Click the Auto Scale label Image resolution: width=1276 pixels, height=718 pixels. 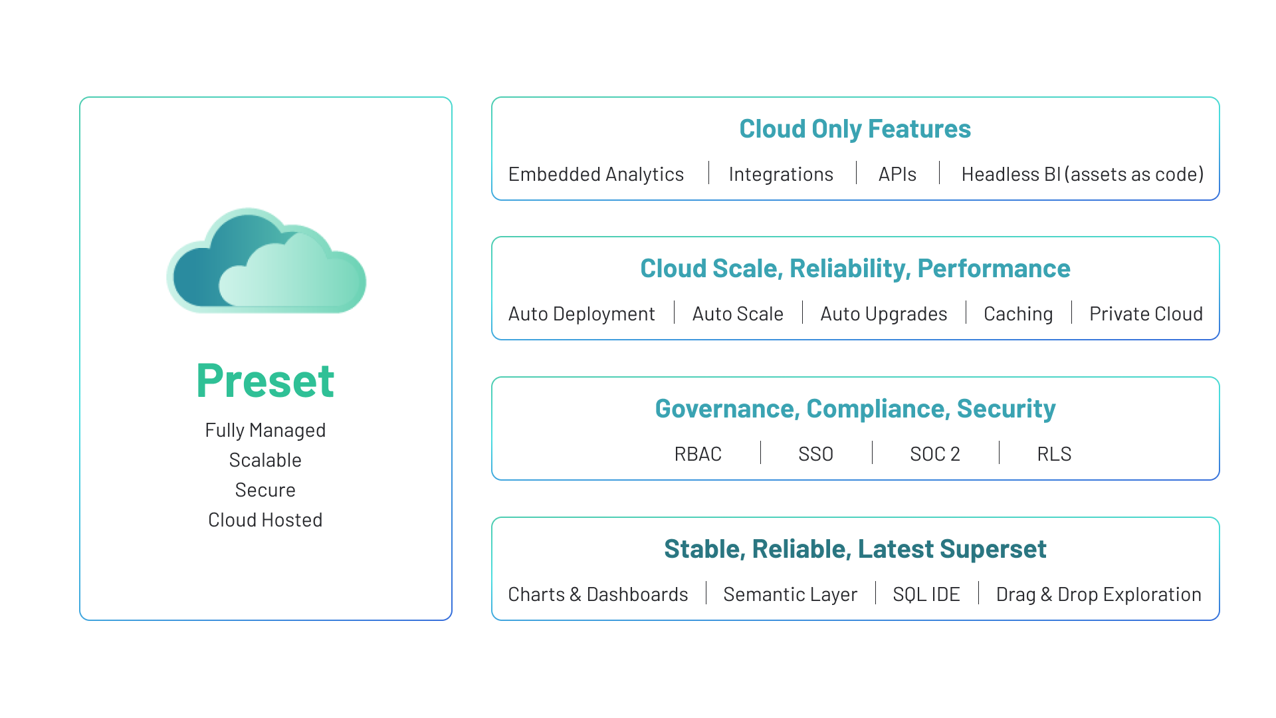tap(738, 313)
